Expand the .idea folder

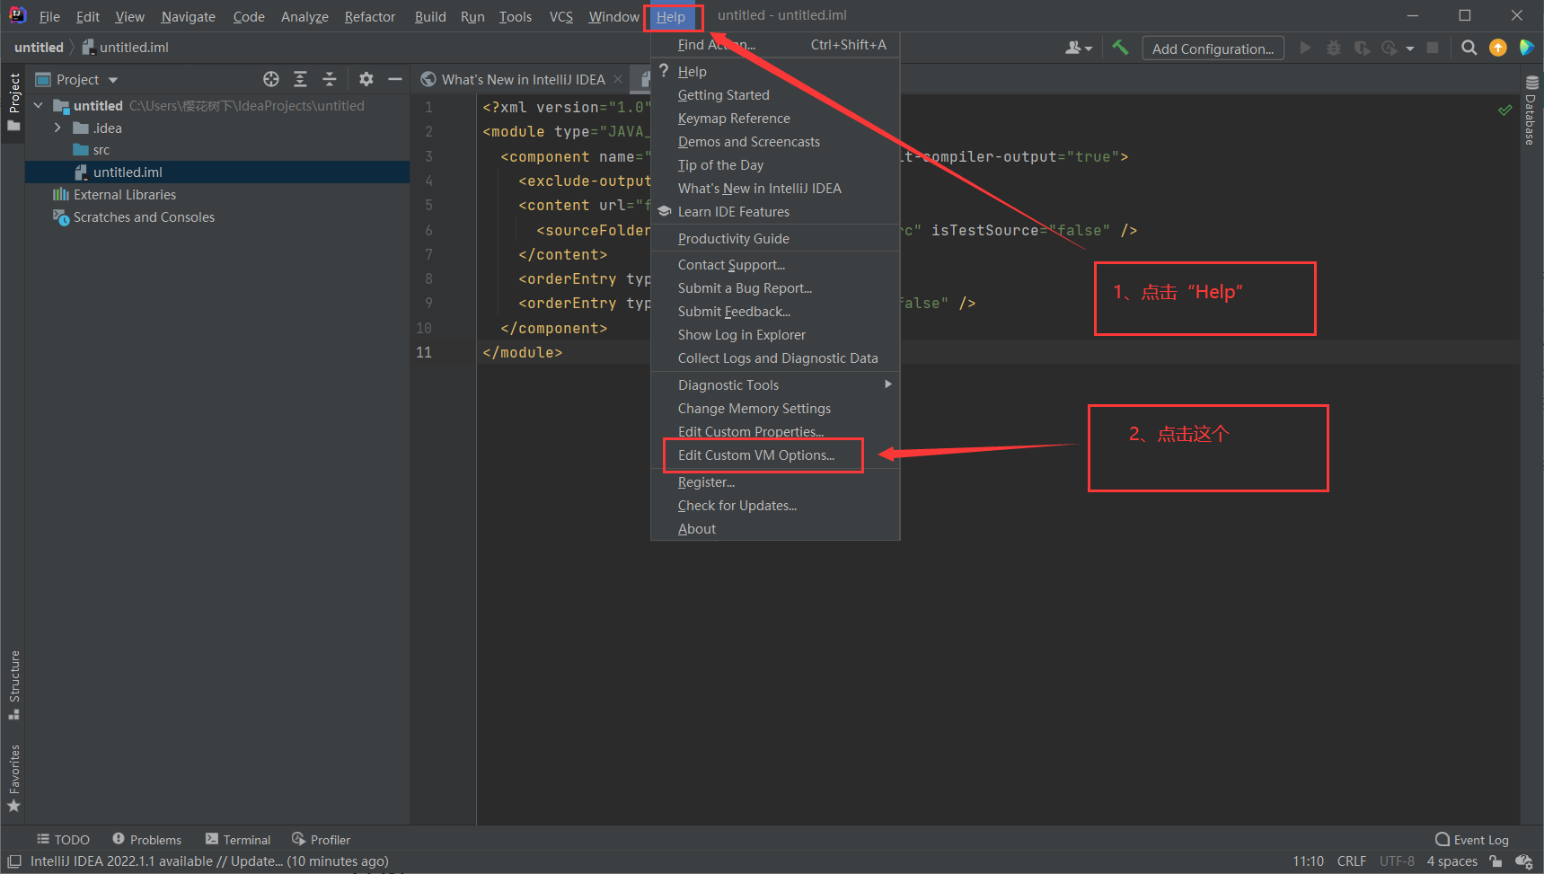click(57, 128)
